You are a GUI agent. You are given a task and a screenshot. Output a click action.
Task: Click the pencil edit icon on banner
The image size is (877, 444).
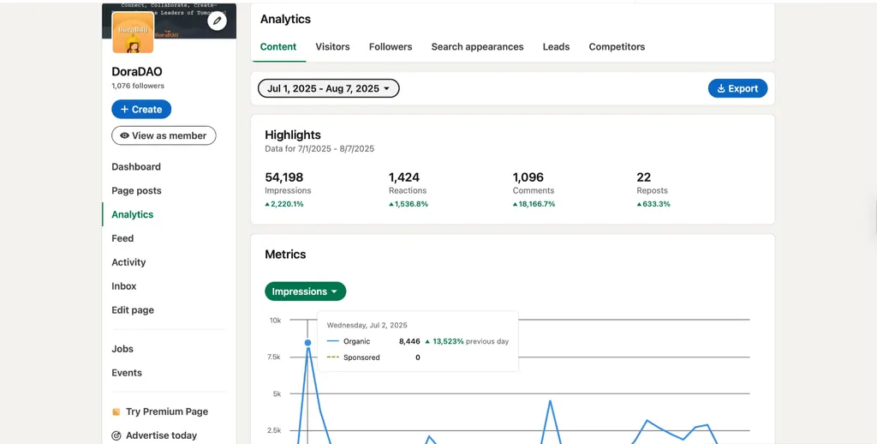[x=217, y=21]
